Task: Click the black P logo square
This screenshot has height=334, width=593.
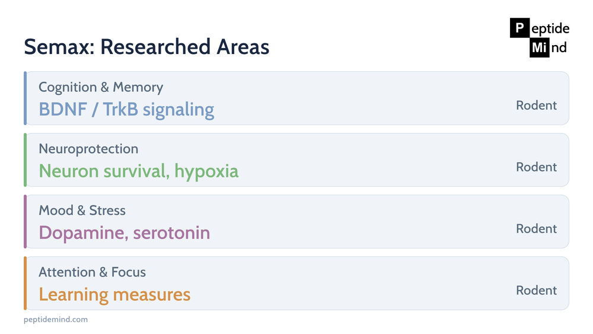Action: pyautogui.click(x=519, y=28)
